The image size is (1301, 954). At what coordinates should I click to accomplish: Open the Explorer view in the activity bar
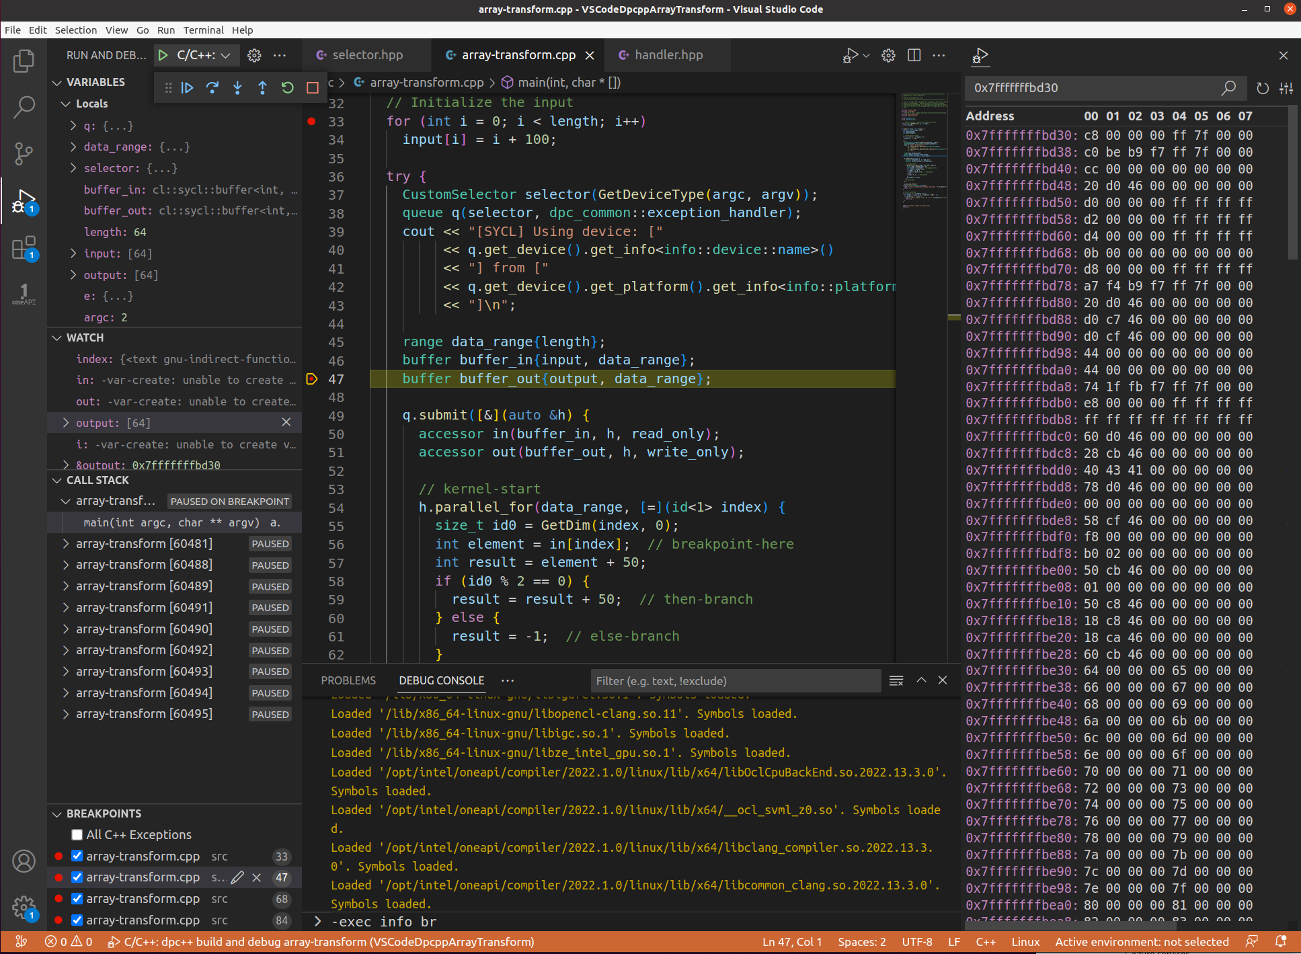pyautogui.click(x=24, y=61)
